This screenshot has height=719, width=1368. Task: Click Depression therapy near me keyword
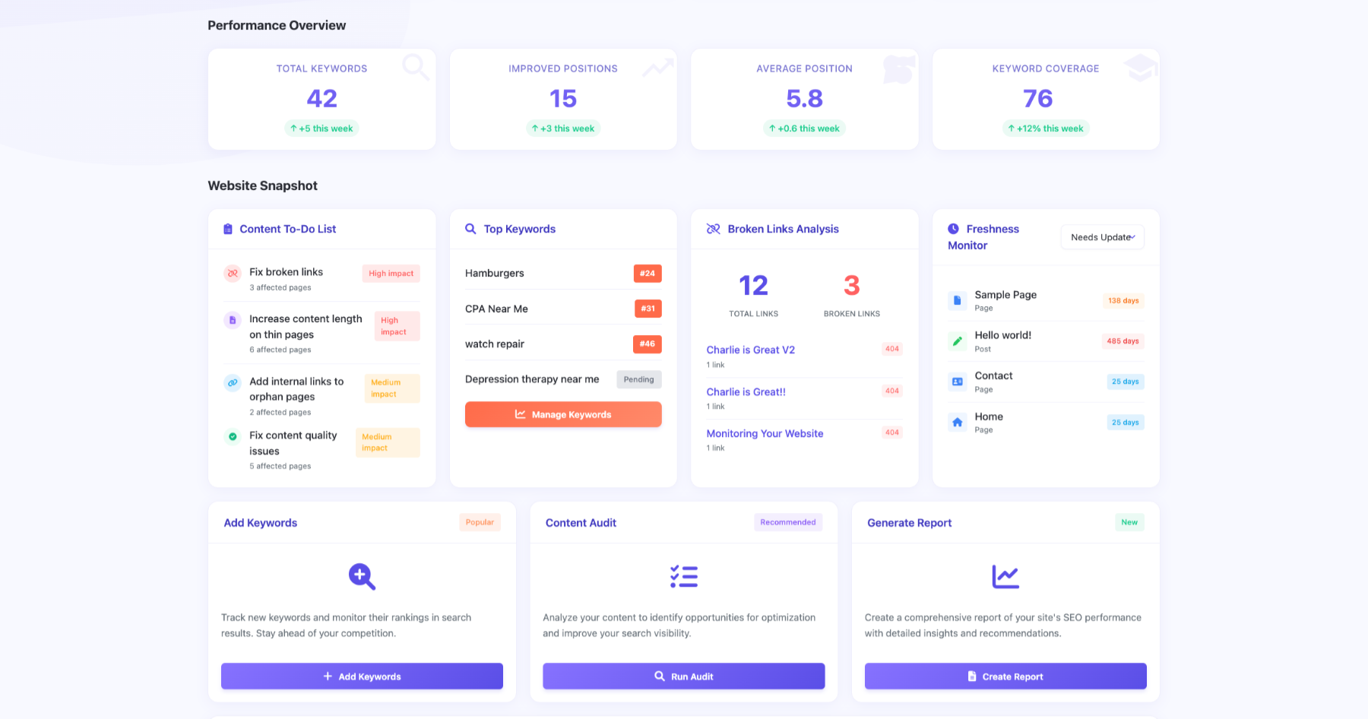pyautogui.click(x=532, y=379)
